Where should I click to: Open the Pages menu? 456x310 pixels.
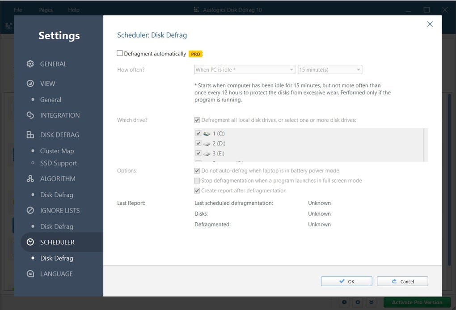pyautogui.click(x=45, y=9)
